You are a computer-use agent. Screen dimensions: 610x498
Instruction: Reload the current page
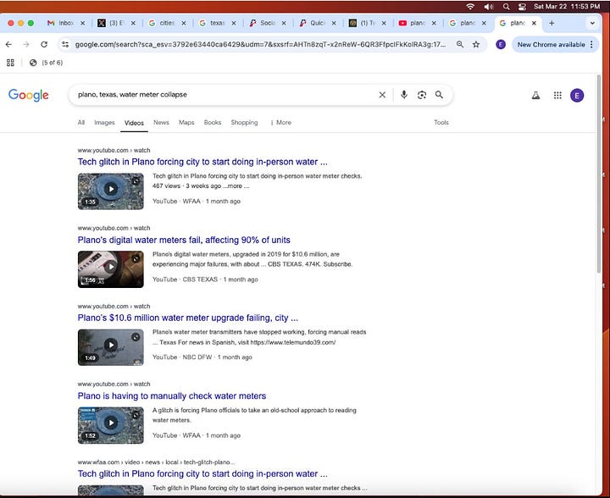pos(44,44)
